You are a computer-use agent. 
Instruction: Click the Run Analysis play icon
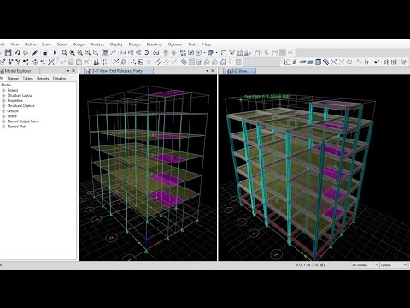(55, 52)
